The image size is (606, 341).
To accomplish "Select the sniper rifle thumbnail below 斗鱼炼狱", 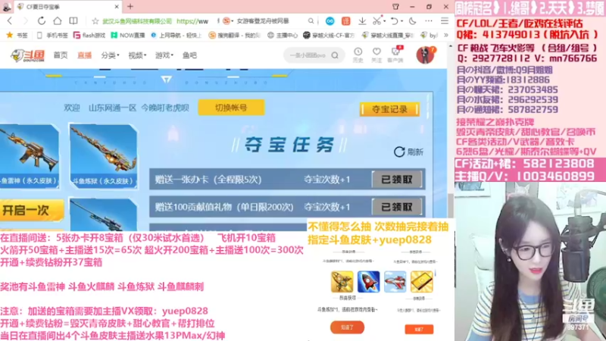I will (103, 214).
